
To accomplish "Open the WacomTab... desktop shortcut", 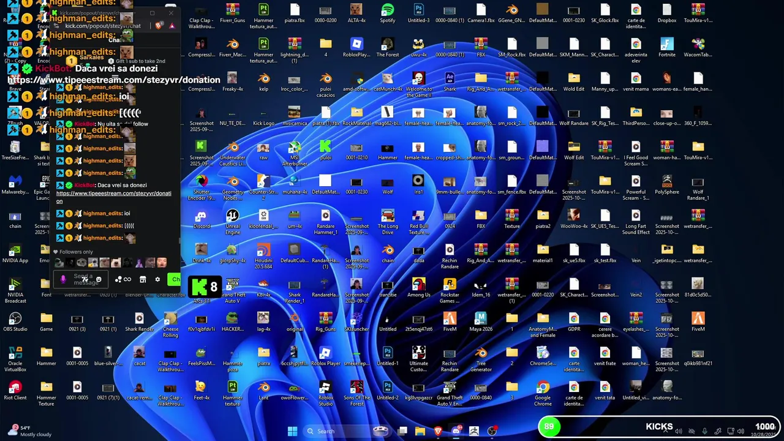I will 698,48.
